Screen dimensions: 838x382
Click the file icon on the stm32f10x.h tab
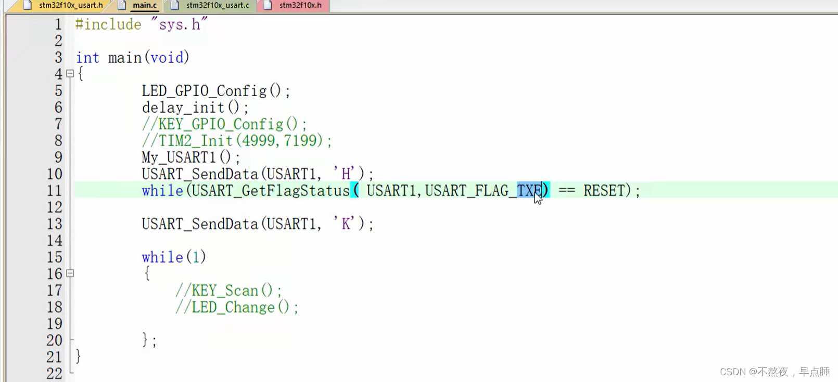pyautogui.click(x=268, y=5)
